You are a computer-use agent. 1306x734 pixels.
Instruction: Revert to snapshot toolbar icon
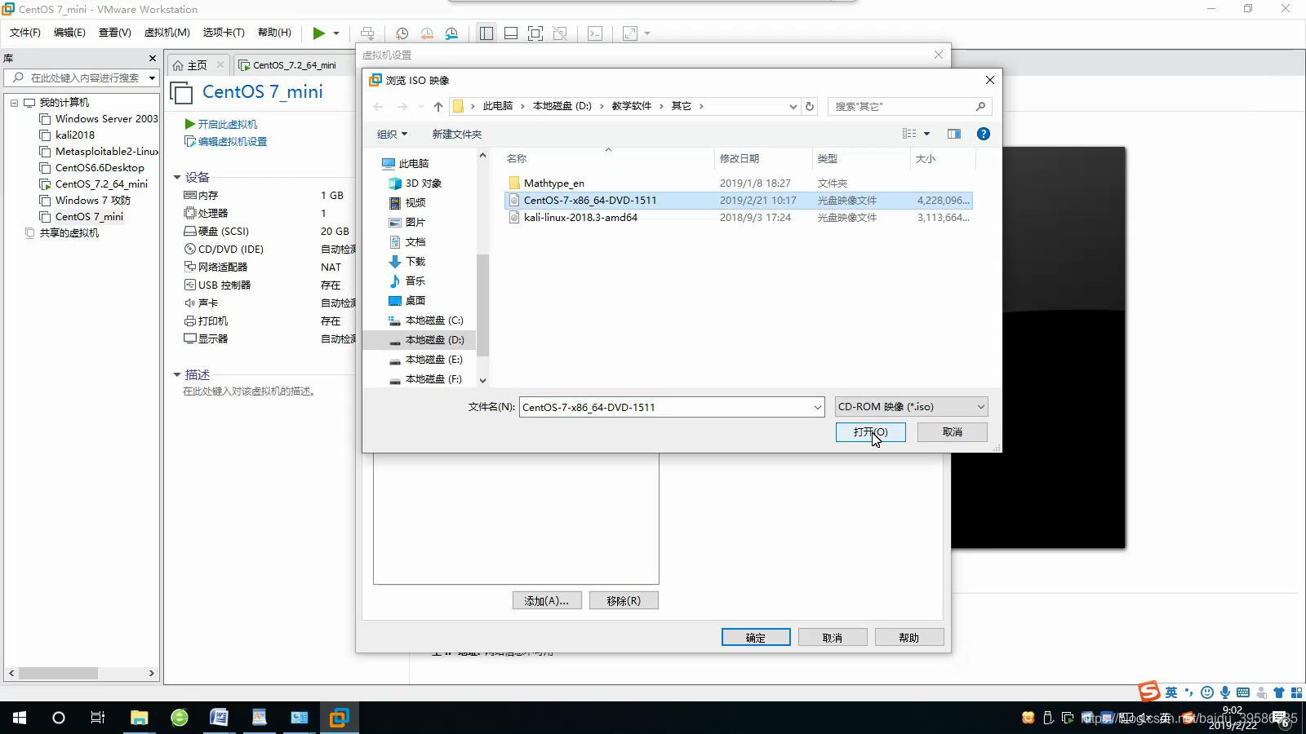point(427,33)
